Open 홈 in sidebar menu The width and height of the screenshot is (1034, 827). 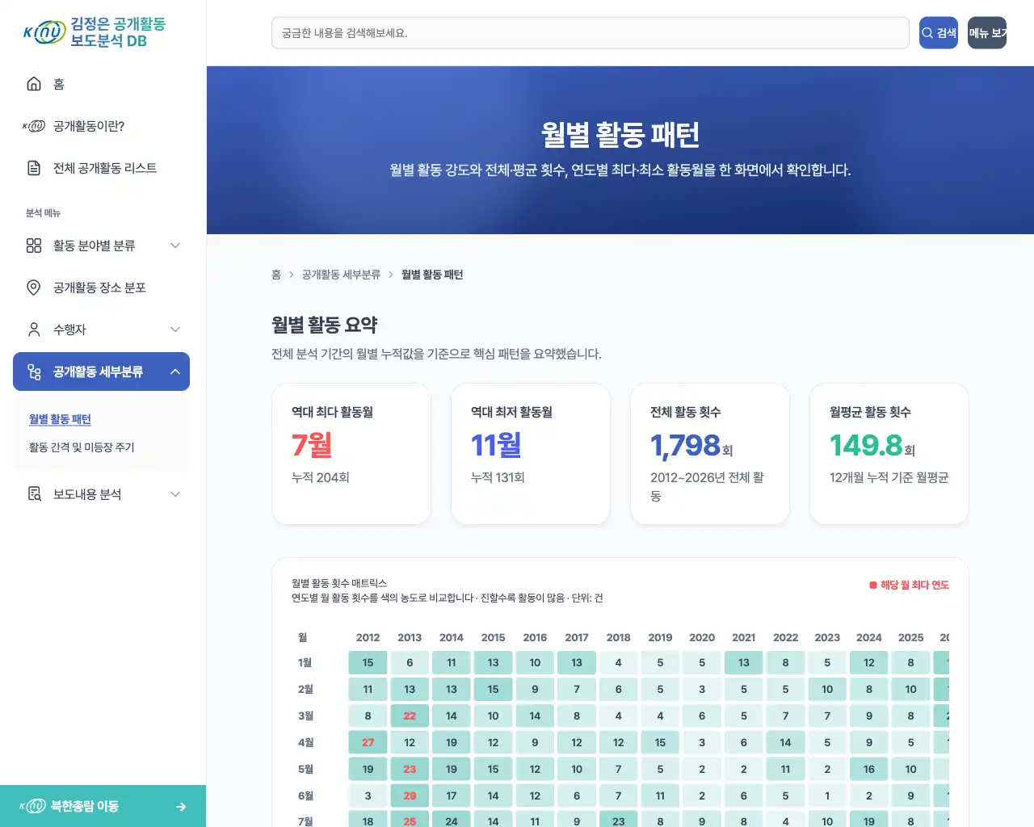pos(101,84)
